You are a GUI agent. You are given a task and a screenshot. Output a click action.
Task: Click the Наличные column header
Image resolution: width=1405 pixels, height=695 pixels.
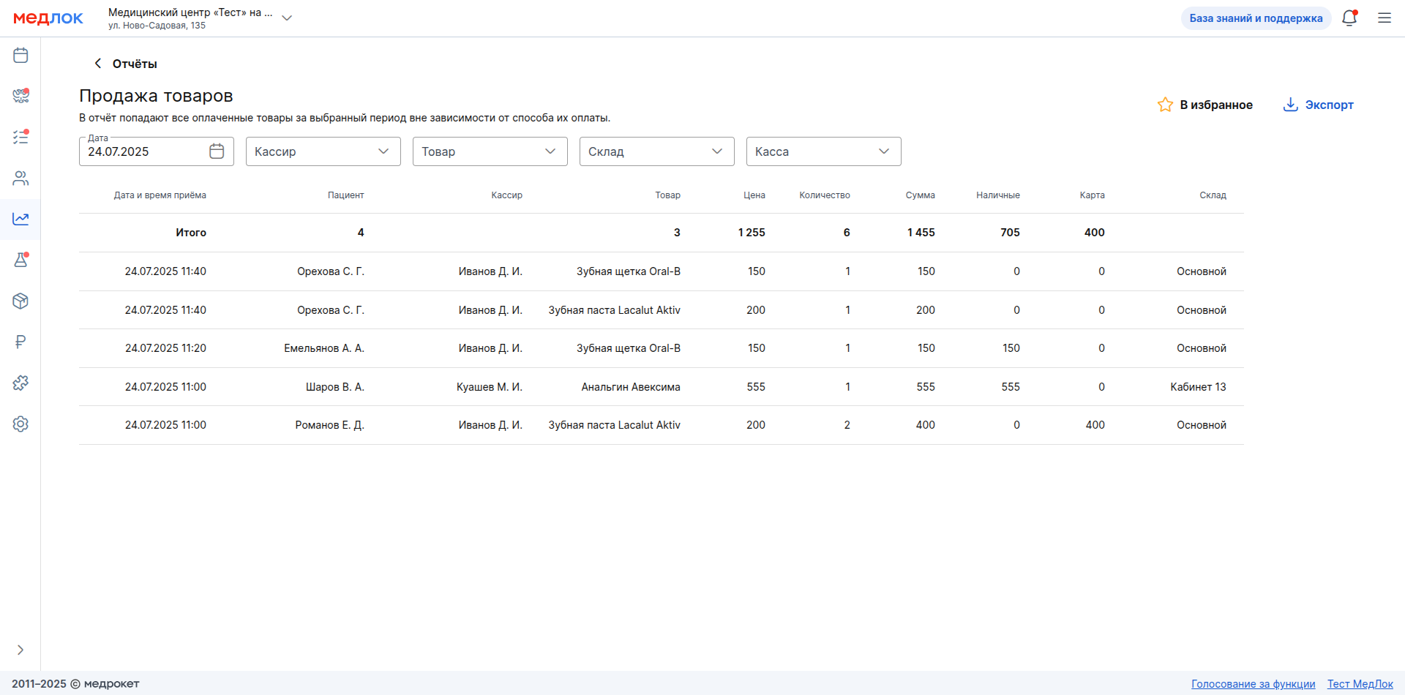998,195
